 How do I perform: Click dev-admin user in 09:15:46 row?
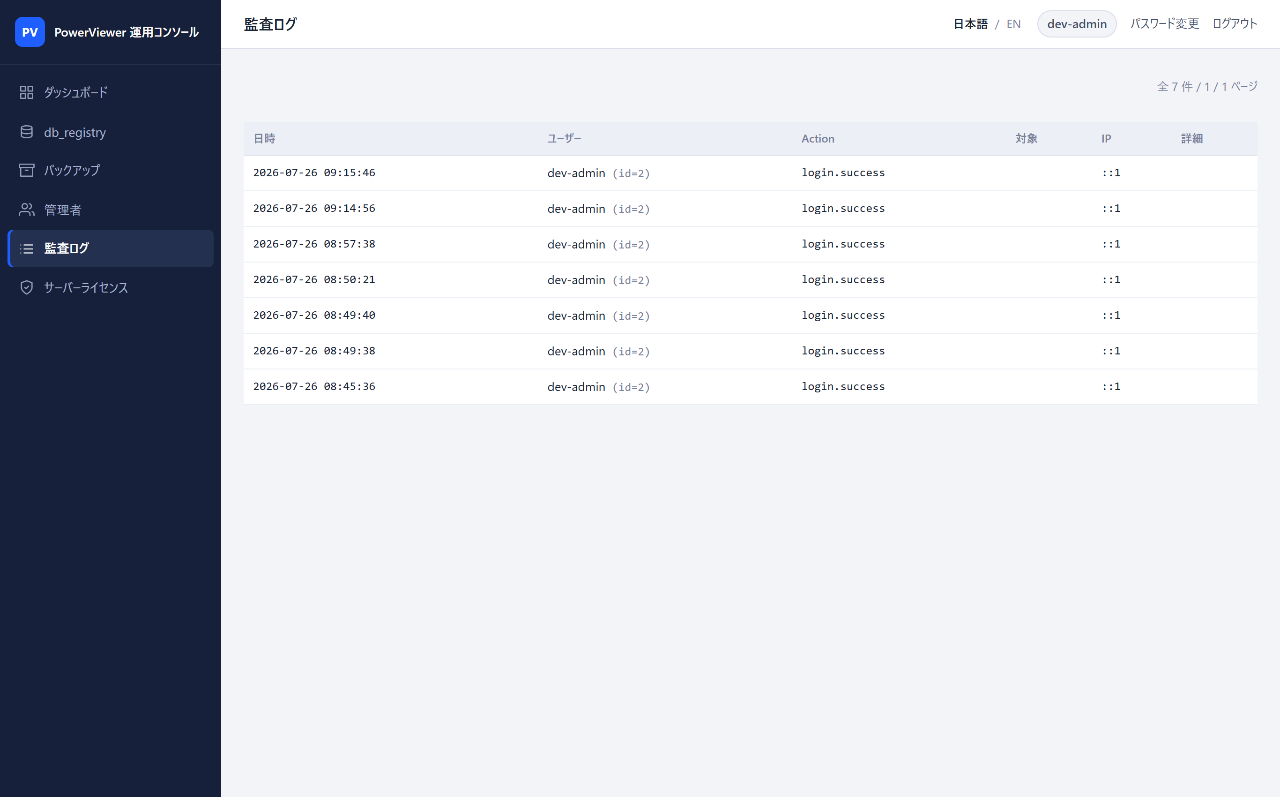tap(576, 173)
